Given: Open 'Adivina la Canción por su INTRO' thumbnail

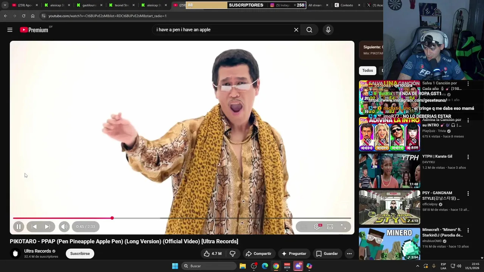Looking at the screenshot, I should pos(389,134).
